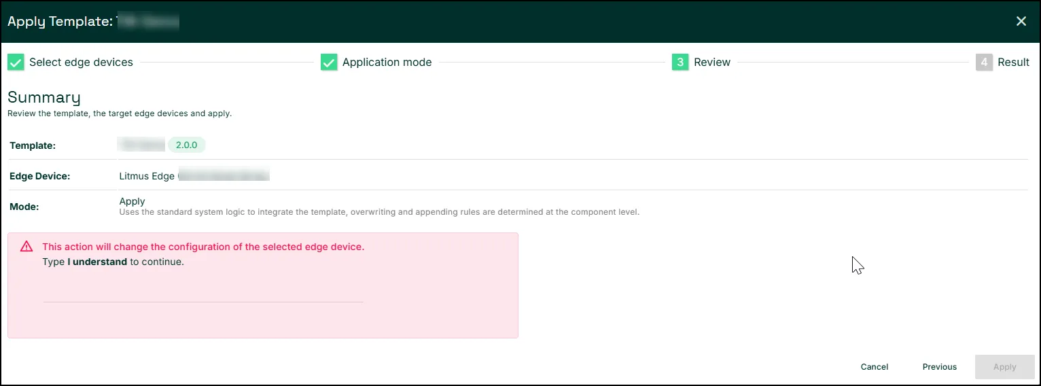Click the Select edge devices checkmark icon
This screenshot has height=386, width=1041.
[16, 63]
